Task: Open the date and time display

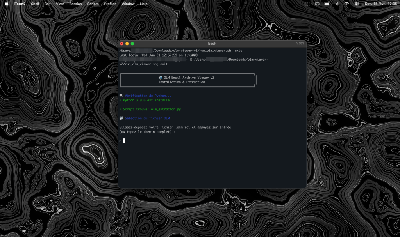Action: tap(381, 4)
